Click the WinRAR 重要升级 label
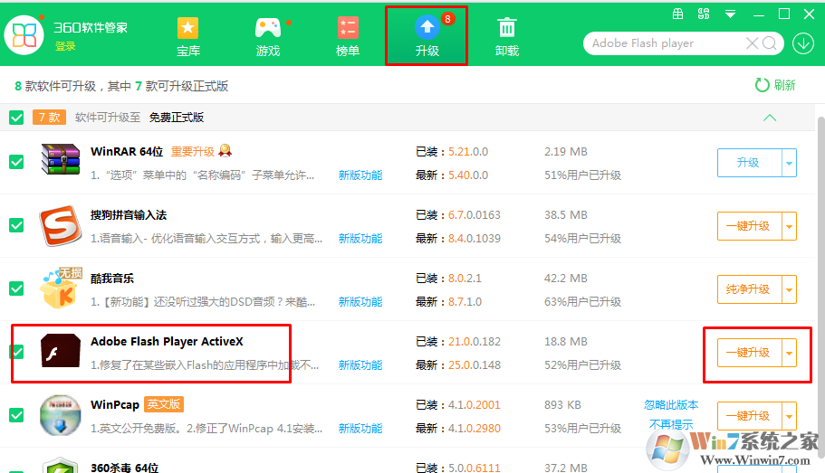The height and width of the screenshot is (473, 825). (193, 152)
